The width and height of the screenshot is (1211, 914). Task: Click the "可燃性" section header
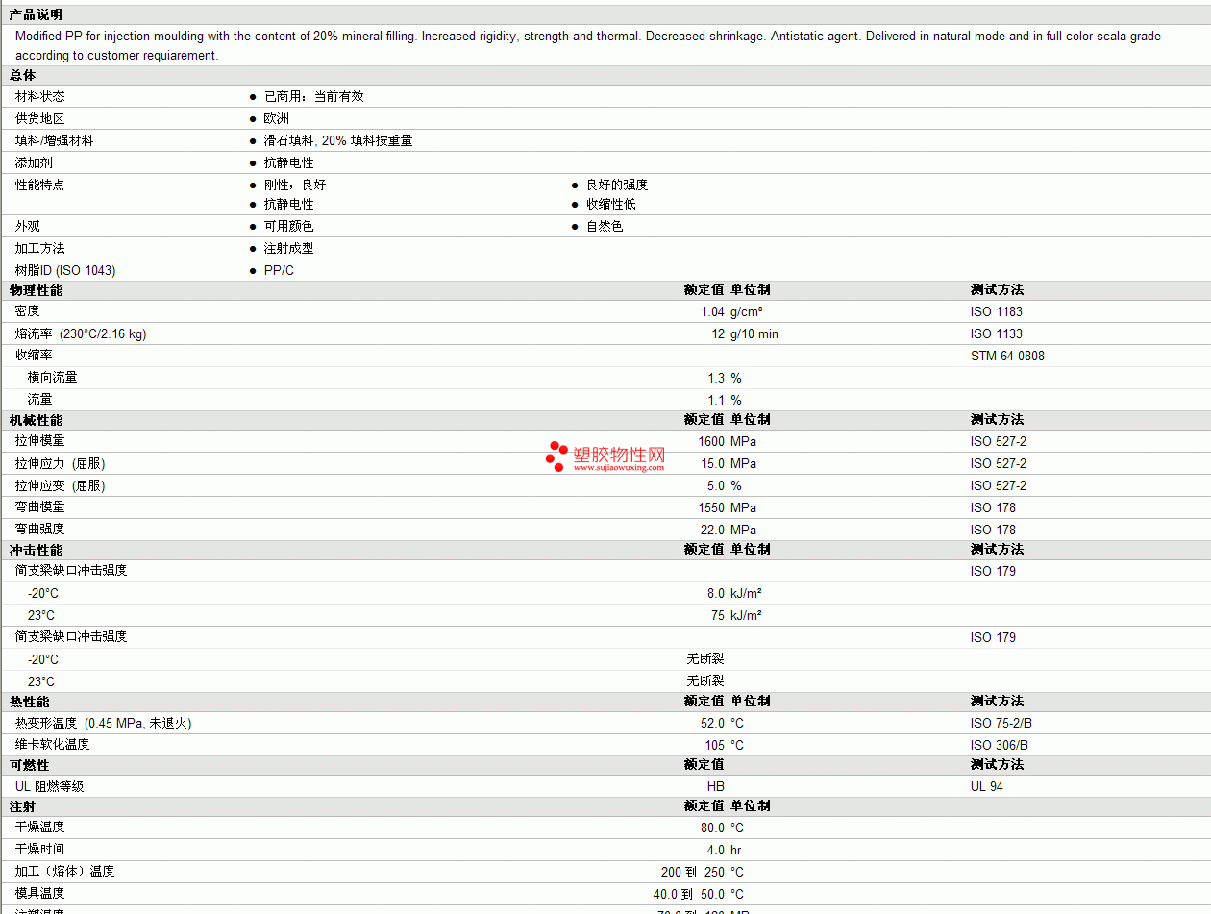(30, 764)
